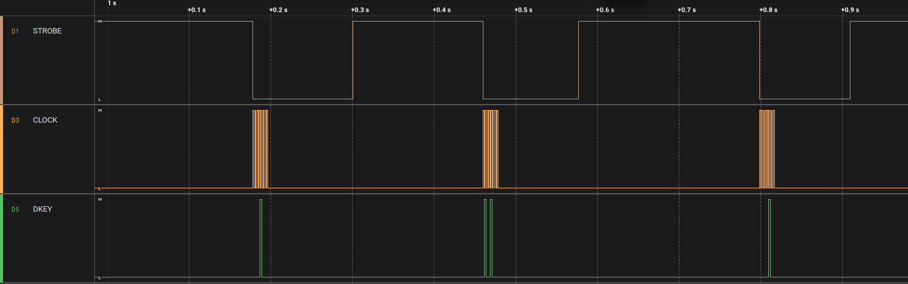Click the third CLOCK burst near +0.8 s
Viewport: 908px width, 284px height.
tap(767, 149)
